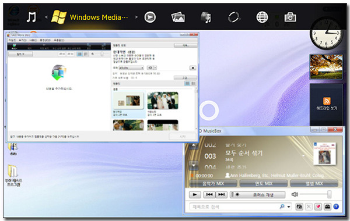Select the bride and groom kiss template
The image size is (350, 221).
128,125
